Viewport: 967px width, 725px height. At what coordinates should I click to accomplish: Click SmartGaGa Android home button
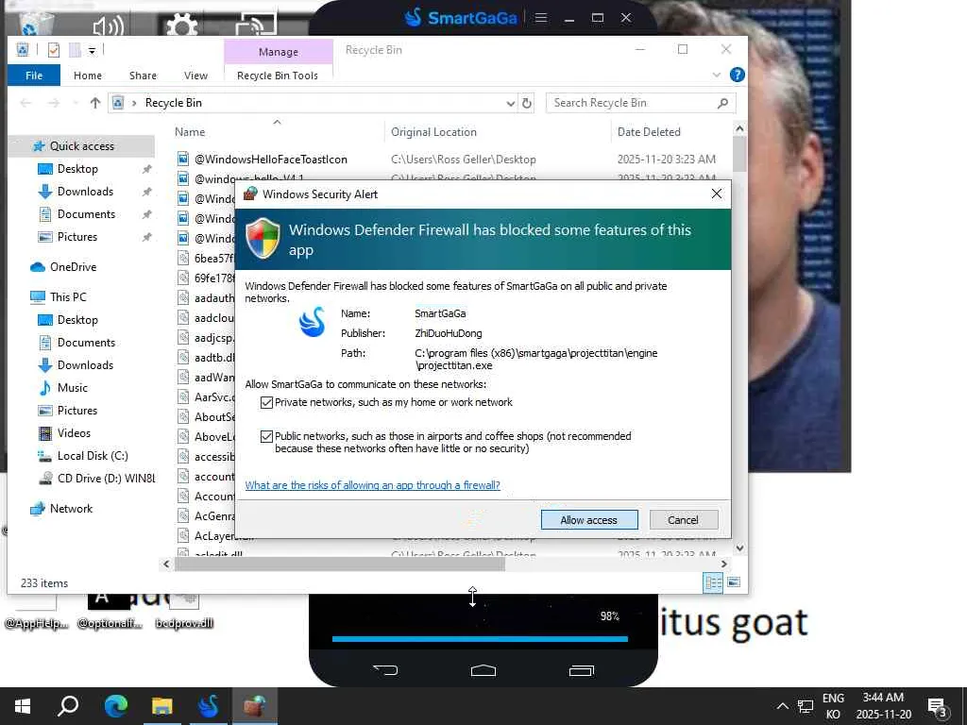click(483, 670)
